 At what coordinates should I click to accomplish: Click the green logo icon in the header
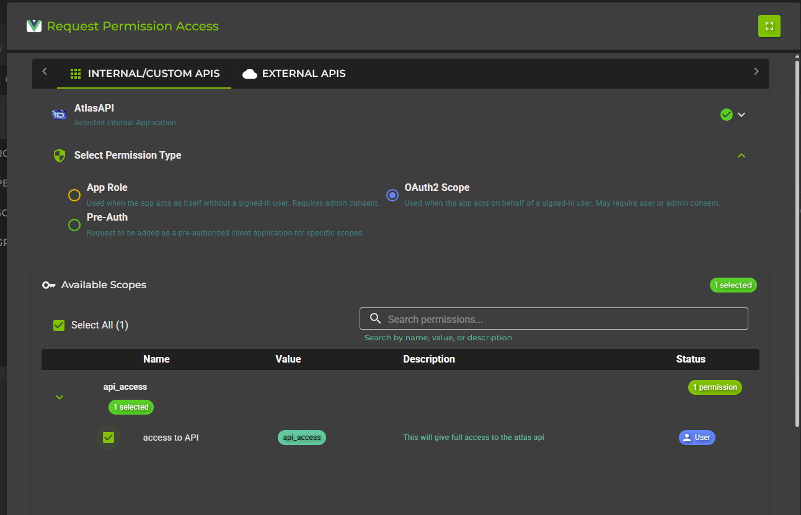pyautogui.click(x=34, y=26)
